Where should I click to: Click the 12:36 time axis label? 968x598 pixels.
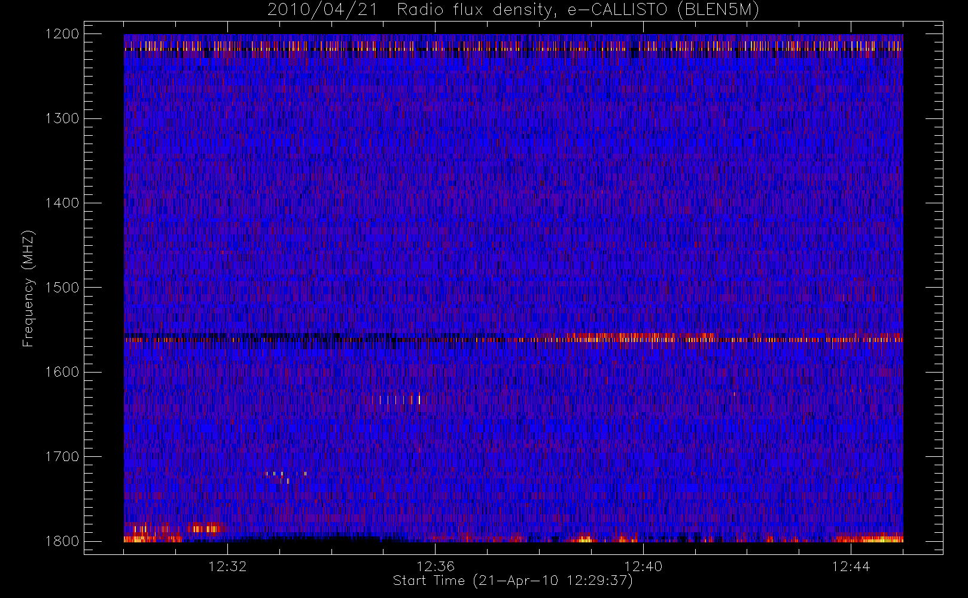436,566
